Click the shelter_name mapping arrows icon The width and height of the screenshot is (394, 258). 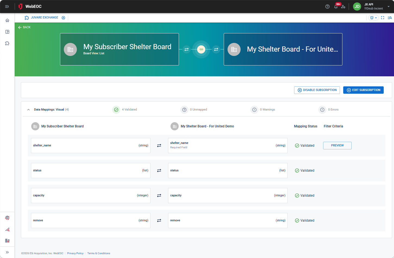point(159,146)
